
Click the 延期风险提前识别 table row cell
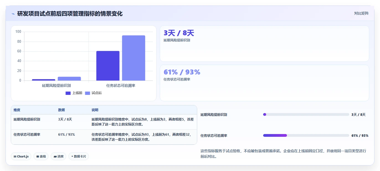[27, 119]
